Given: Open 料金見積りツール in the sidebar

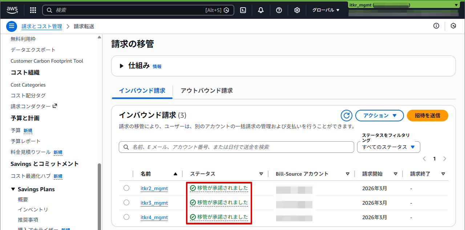Looking at the screenshot, I should [31, 152].
